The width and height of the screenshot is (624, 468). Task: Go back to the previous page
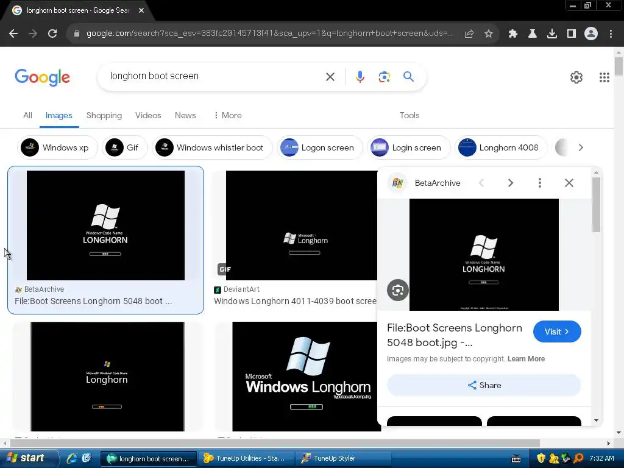13,34
